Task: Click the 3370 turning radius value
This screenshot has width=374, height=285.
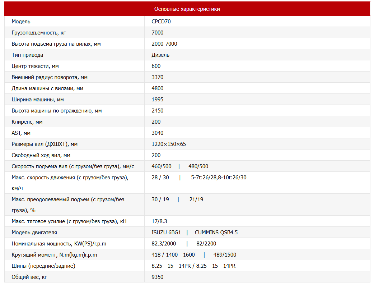Action: pos(158,77)
